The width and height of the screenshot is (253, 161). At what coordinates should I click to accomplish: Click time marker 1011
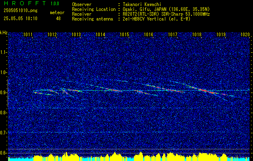click(28, 35)
